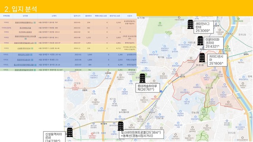This screenshot has width=253, height=142.
Task: Open the complex name link in the 3,069 households row
Action: (x=24, y=54)
